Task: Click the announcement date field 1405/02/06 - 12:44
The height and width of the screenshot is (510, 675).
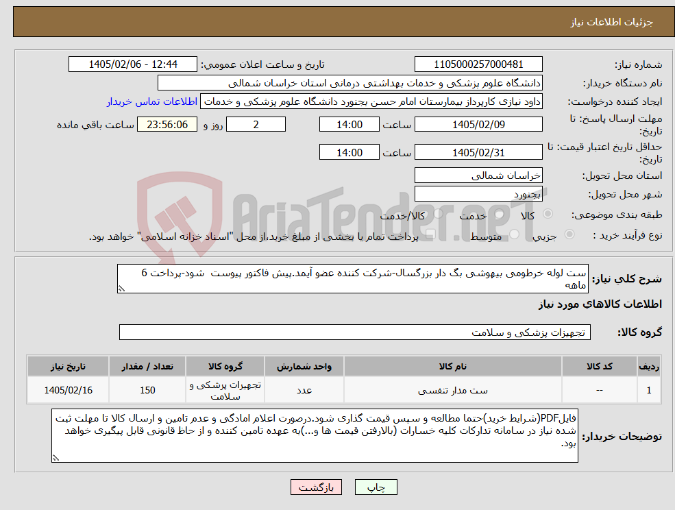Action: 132,64
